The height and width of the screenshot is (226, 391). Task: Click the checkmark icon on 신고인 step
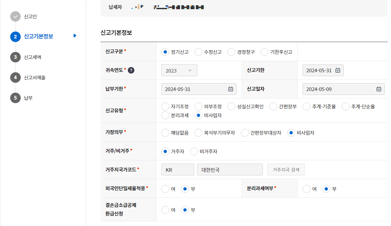pos(15,17)
